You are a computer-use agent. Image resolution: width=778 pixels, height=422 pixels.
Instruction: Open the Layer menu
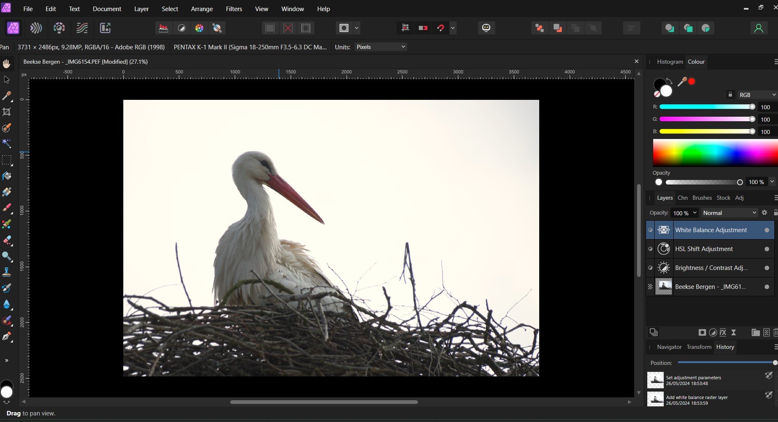141,9
